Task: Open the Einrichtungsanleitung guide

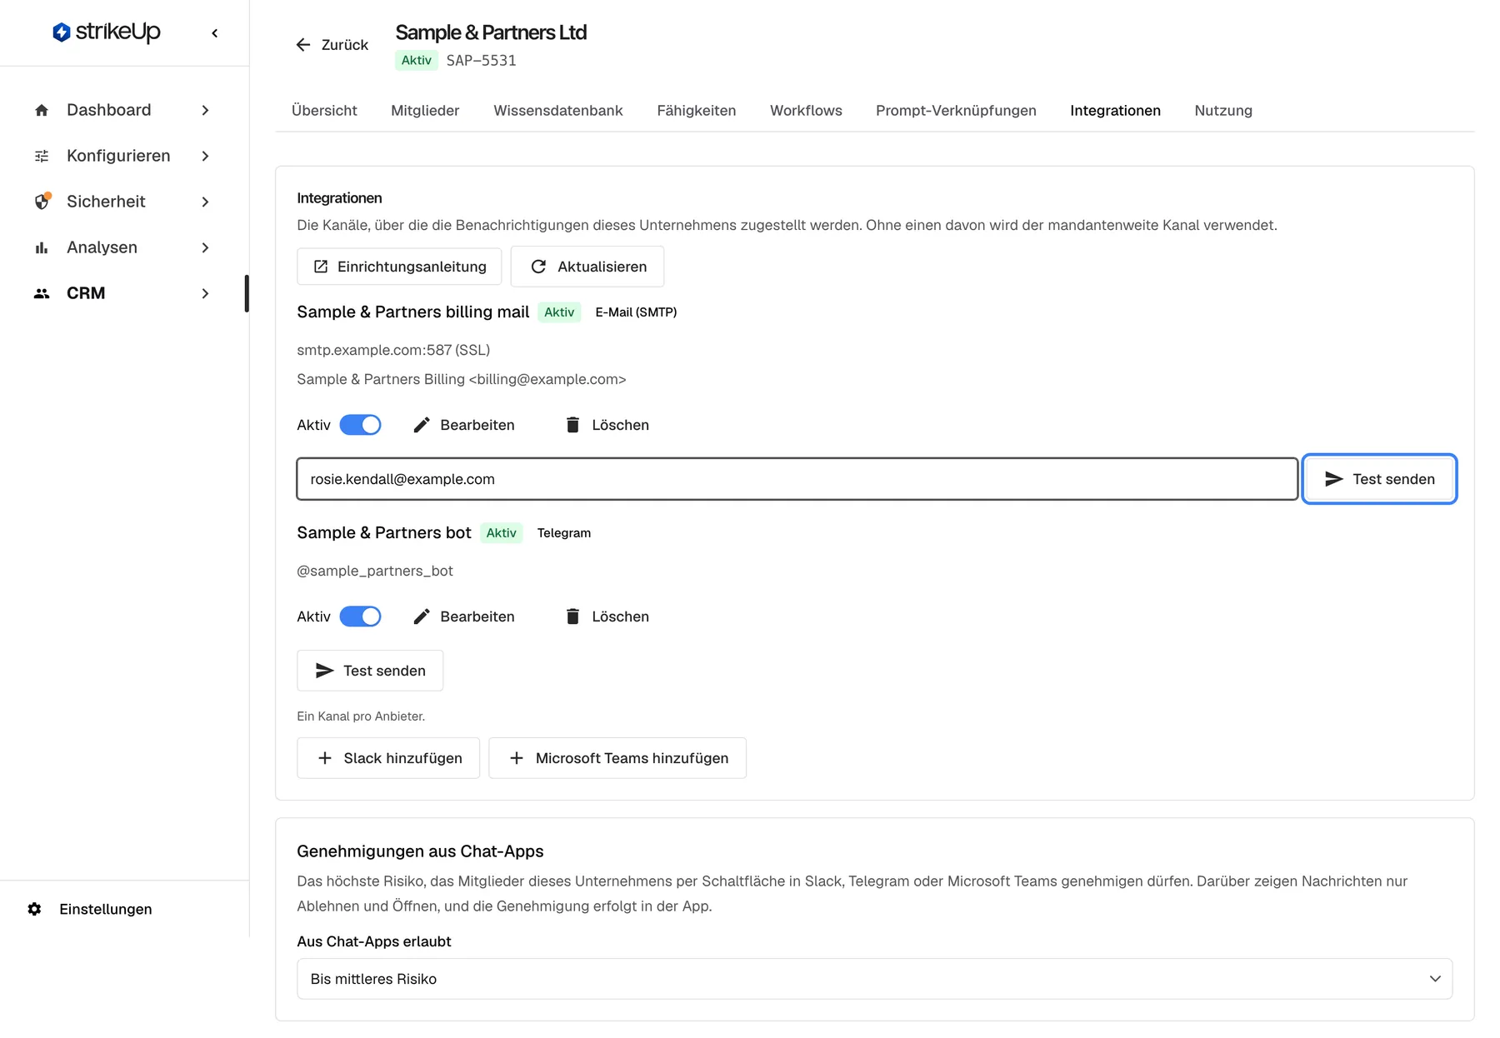Action: point(399,267)
